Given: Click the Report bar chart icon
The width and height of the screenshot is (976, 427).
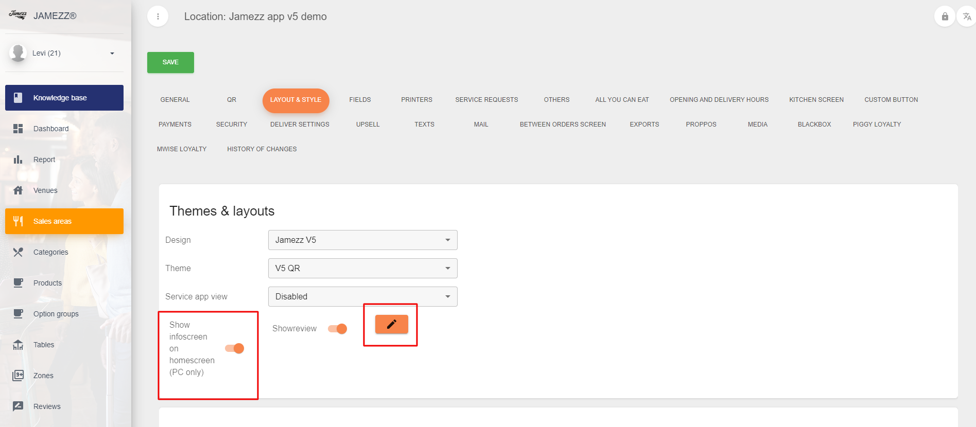Looking at the screenshot, I should click(18, 159).
